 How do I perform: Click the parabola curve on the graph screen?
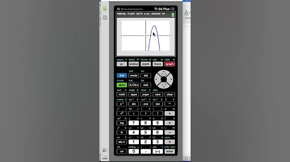coord(154,26)
